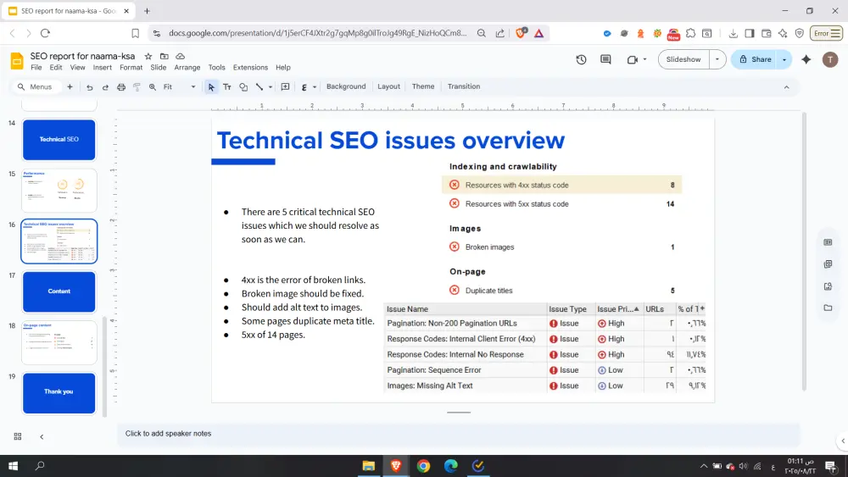Click the Background button
Image resolution: width=848 pixels, height=477 pixels.
[x=346, y=86]
